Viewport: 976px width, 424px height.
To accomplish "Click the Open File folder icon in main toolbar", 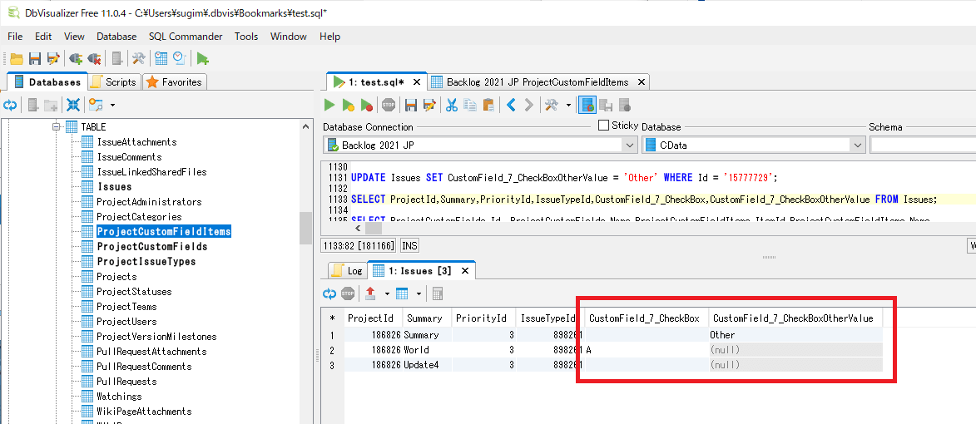I will [17, 58].
